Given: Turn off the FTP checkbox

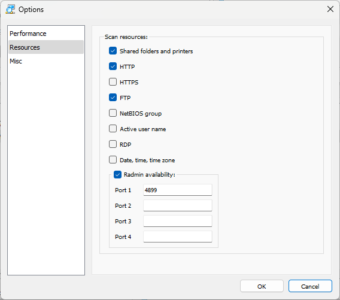Looking at the screenshot, I should click(x=113, y=98).
